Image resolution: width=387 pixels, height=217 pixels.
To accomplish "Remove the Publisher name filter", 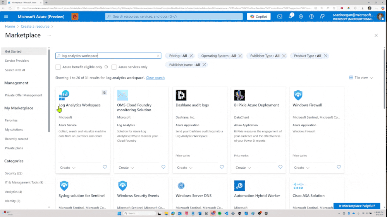I will click(x=204, y=65).
